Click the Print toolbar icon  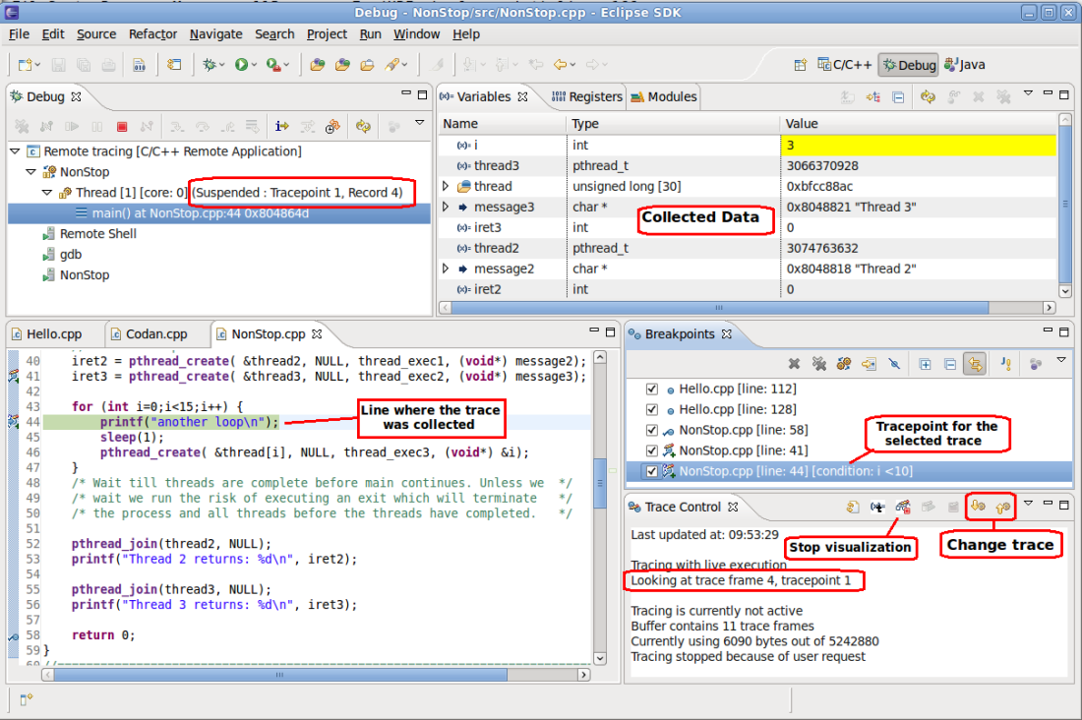(108, 65)
